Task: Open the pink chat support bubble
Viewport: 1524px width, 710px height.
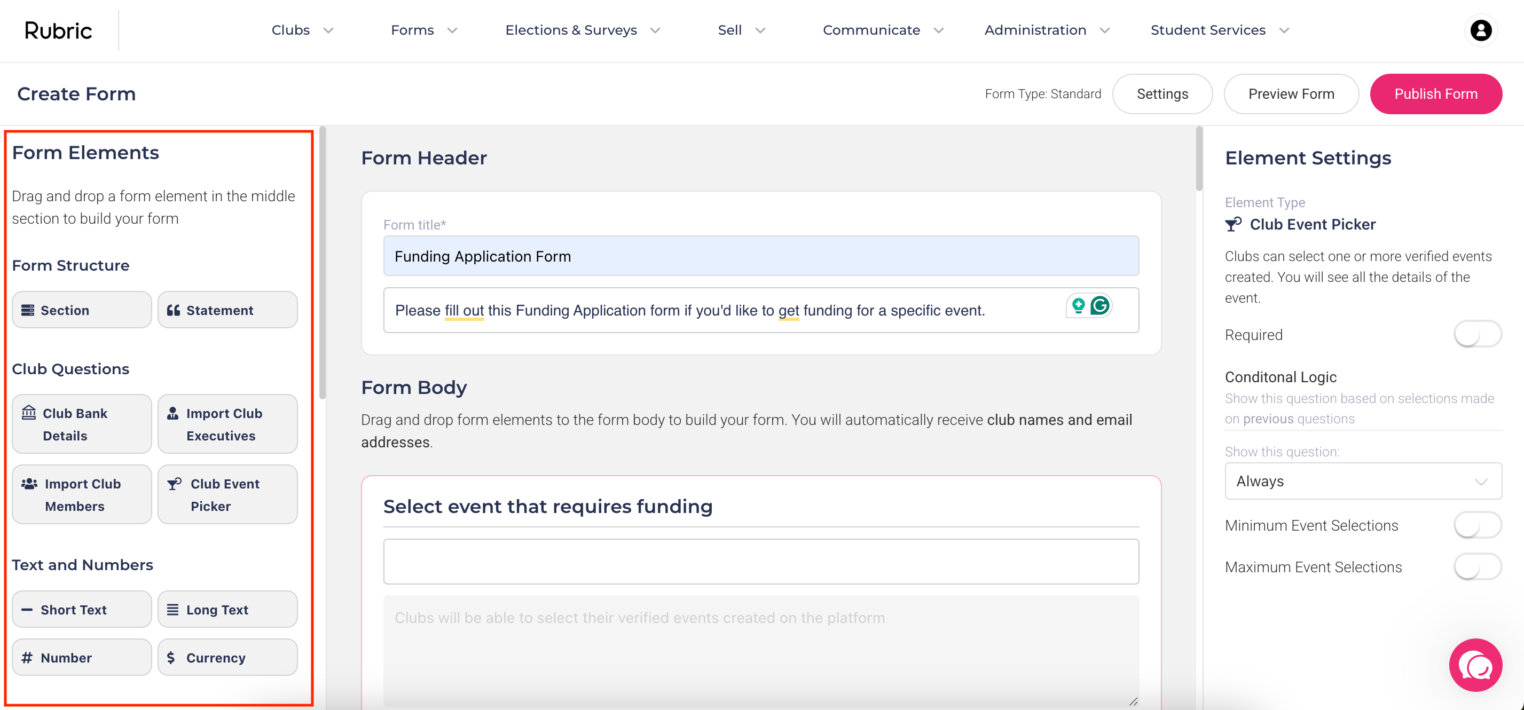Action: click(1475, 666)
